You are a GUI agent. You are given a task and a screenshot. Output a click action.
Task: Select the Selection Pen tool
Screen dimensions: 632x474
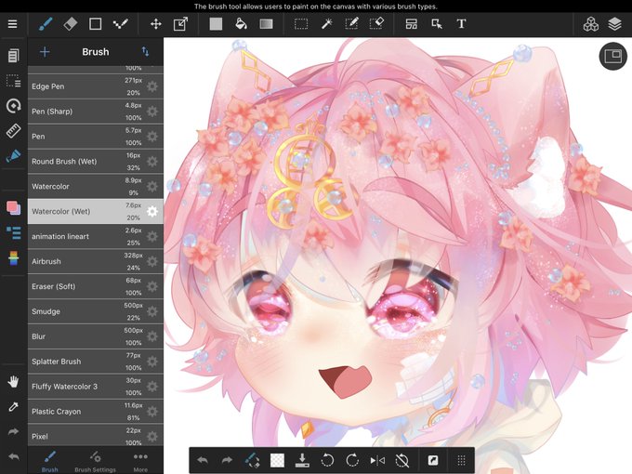[351, 24]
